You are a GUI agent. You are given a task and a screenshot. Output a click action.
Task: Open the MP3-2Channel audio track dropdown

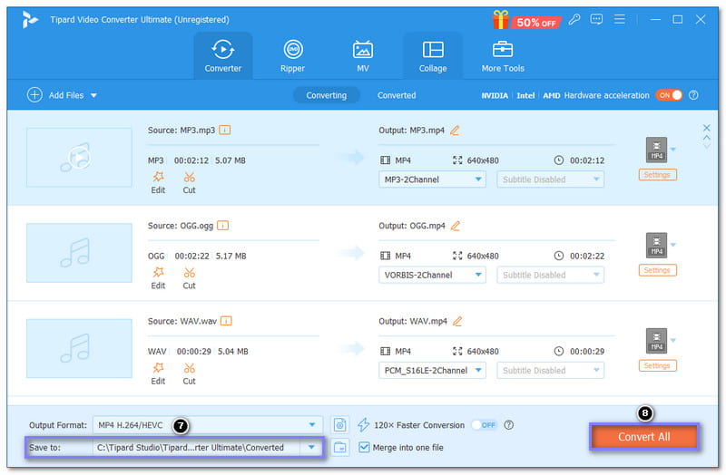click(432, 179)
